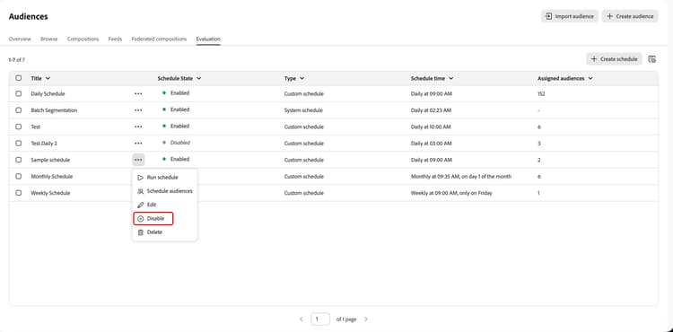Open the column settings icon beside Create schedule
673x332 pixels.
click(651, 59)
